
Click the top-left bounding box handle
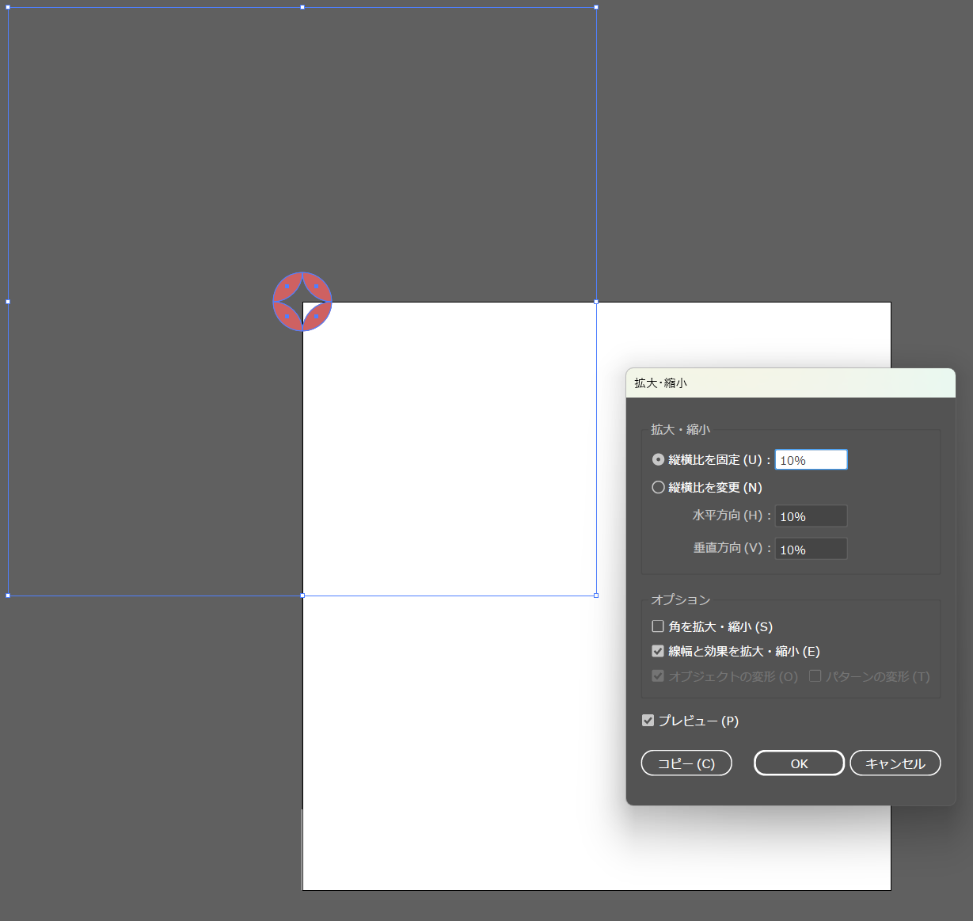pyautogui.click(x=9, y=7)
